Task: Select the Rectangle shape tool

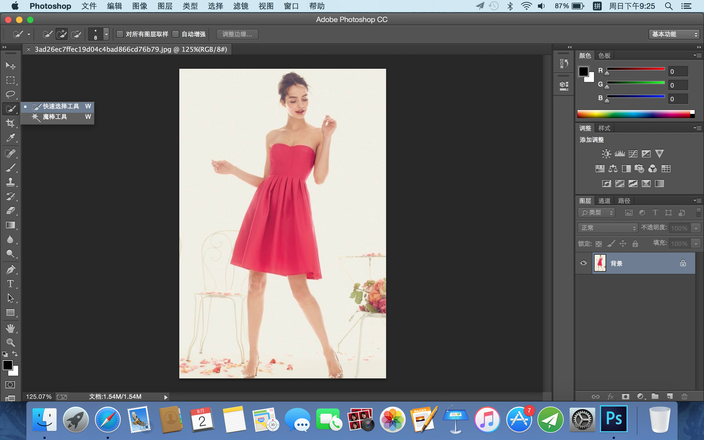Action: click(x=10, y=313)
